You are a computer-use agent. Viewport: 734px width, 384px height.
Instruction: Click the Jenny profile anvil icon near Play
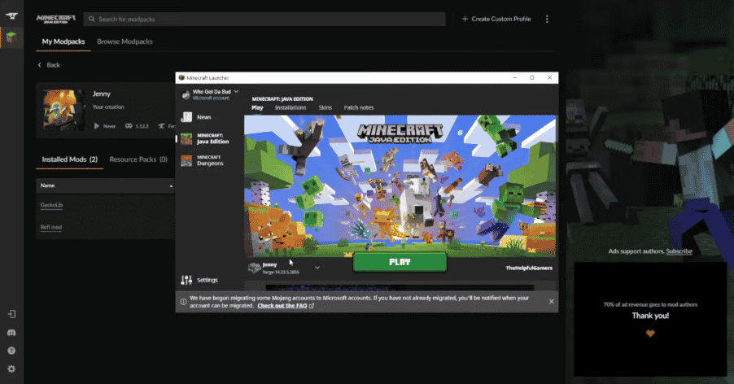click(254, 268)
